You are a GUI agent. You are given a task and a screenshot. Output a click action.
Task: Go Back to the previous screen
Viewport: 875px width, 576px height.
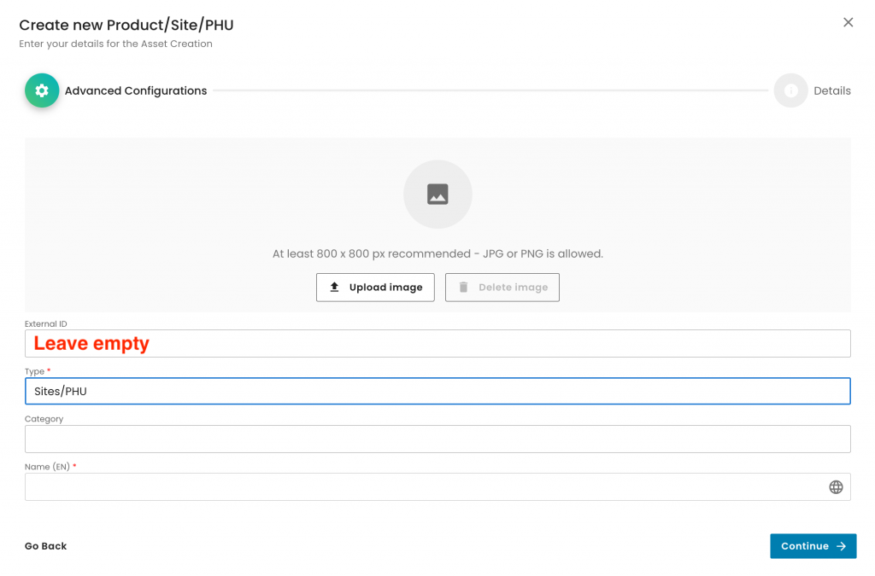[45, 546]
